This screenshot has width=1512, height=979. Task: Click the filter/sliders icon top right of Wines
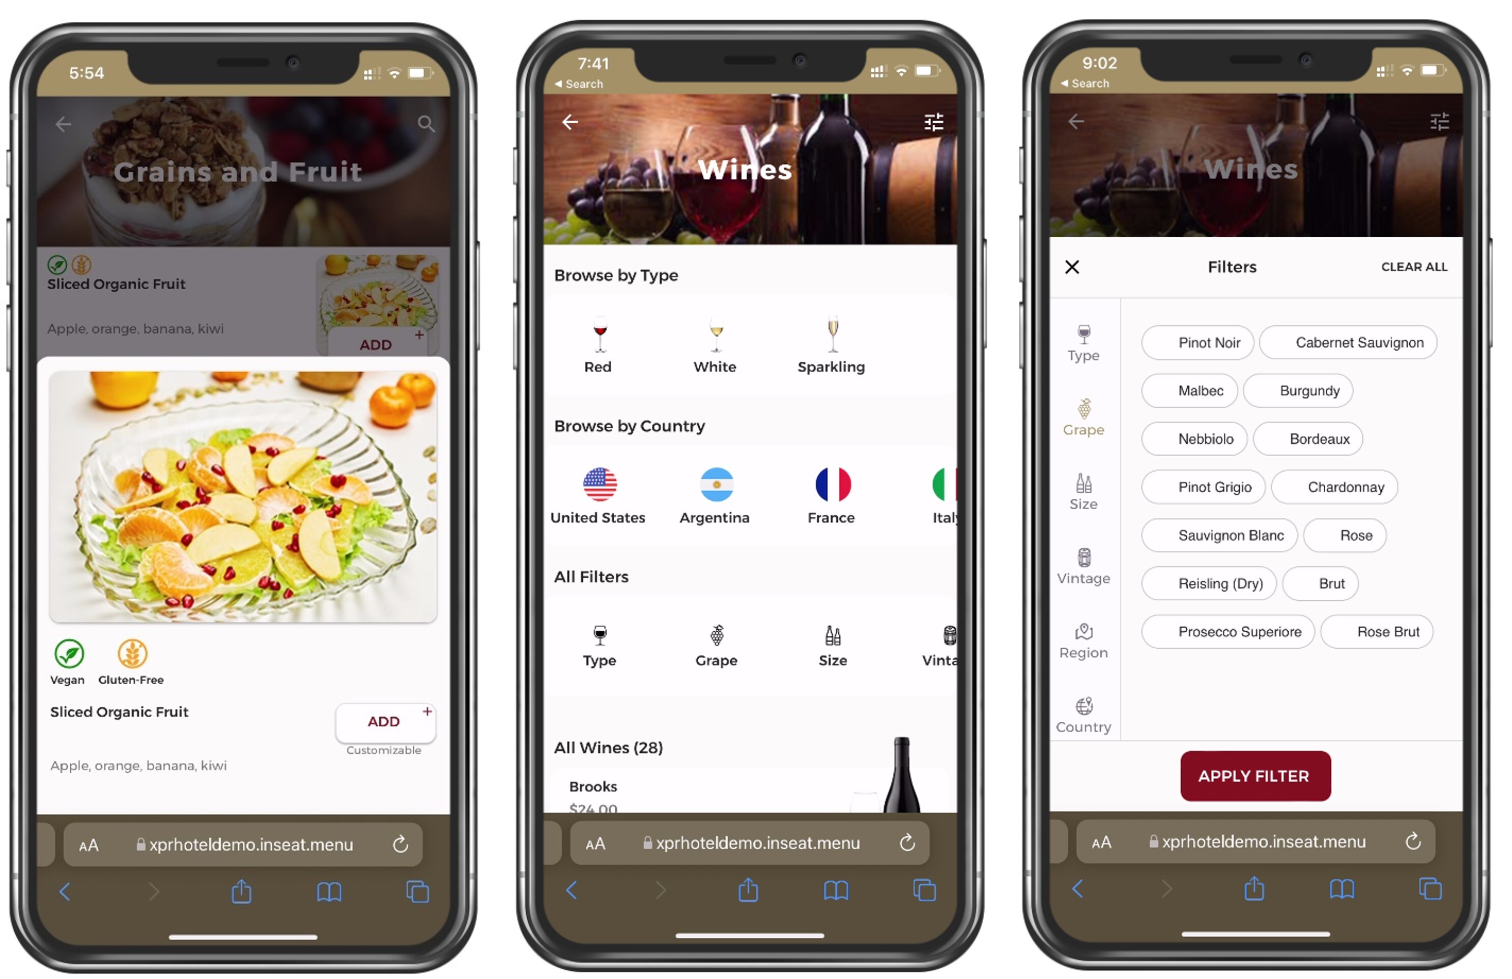pyautogui.click(x=933, y=122)
